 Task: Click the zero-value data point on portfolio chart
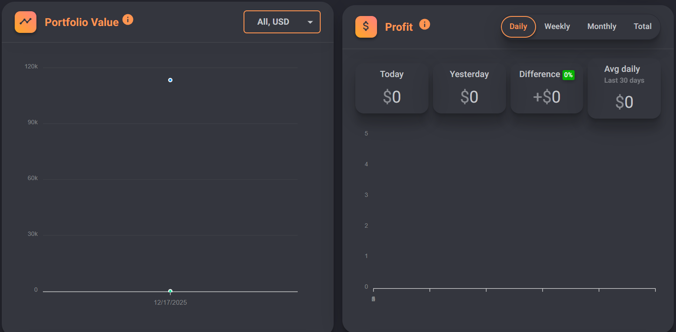point(170,291)
